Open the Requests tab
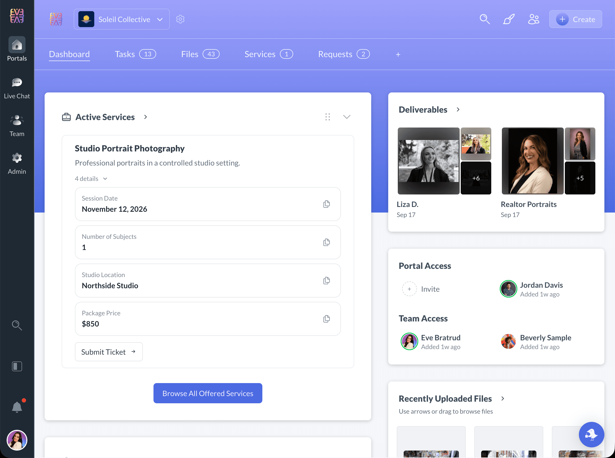Screen dimensions: 615x458 pos(344,54)
